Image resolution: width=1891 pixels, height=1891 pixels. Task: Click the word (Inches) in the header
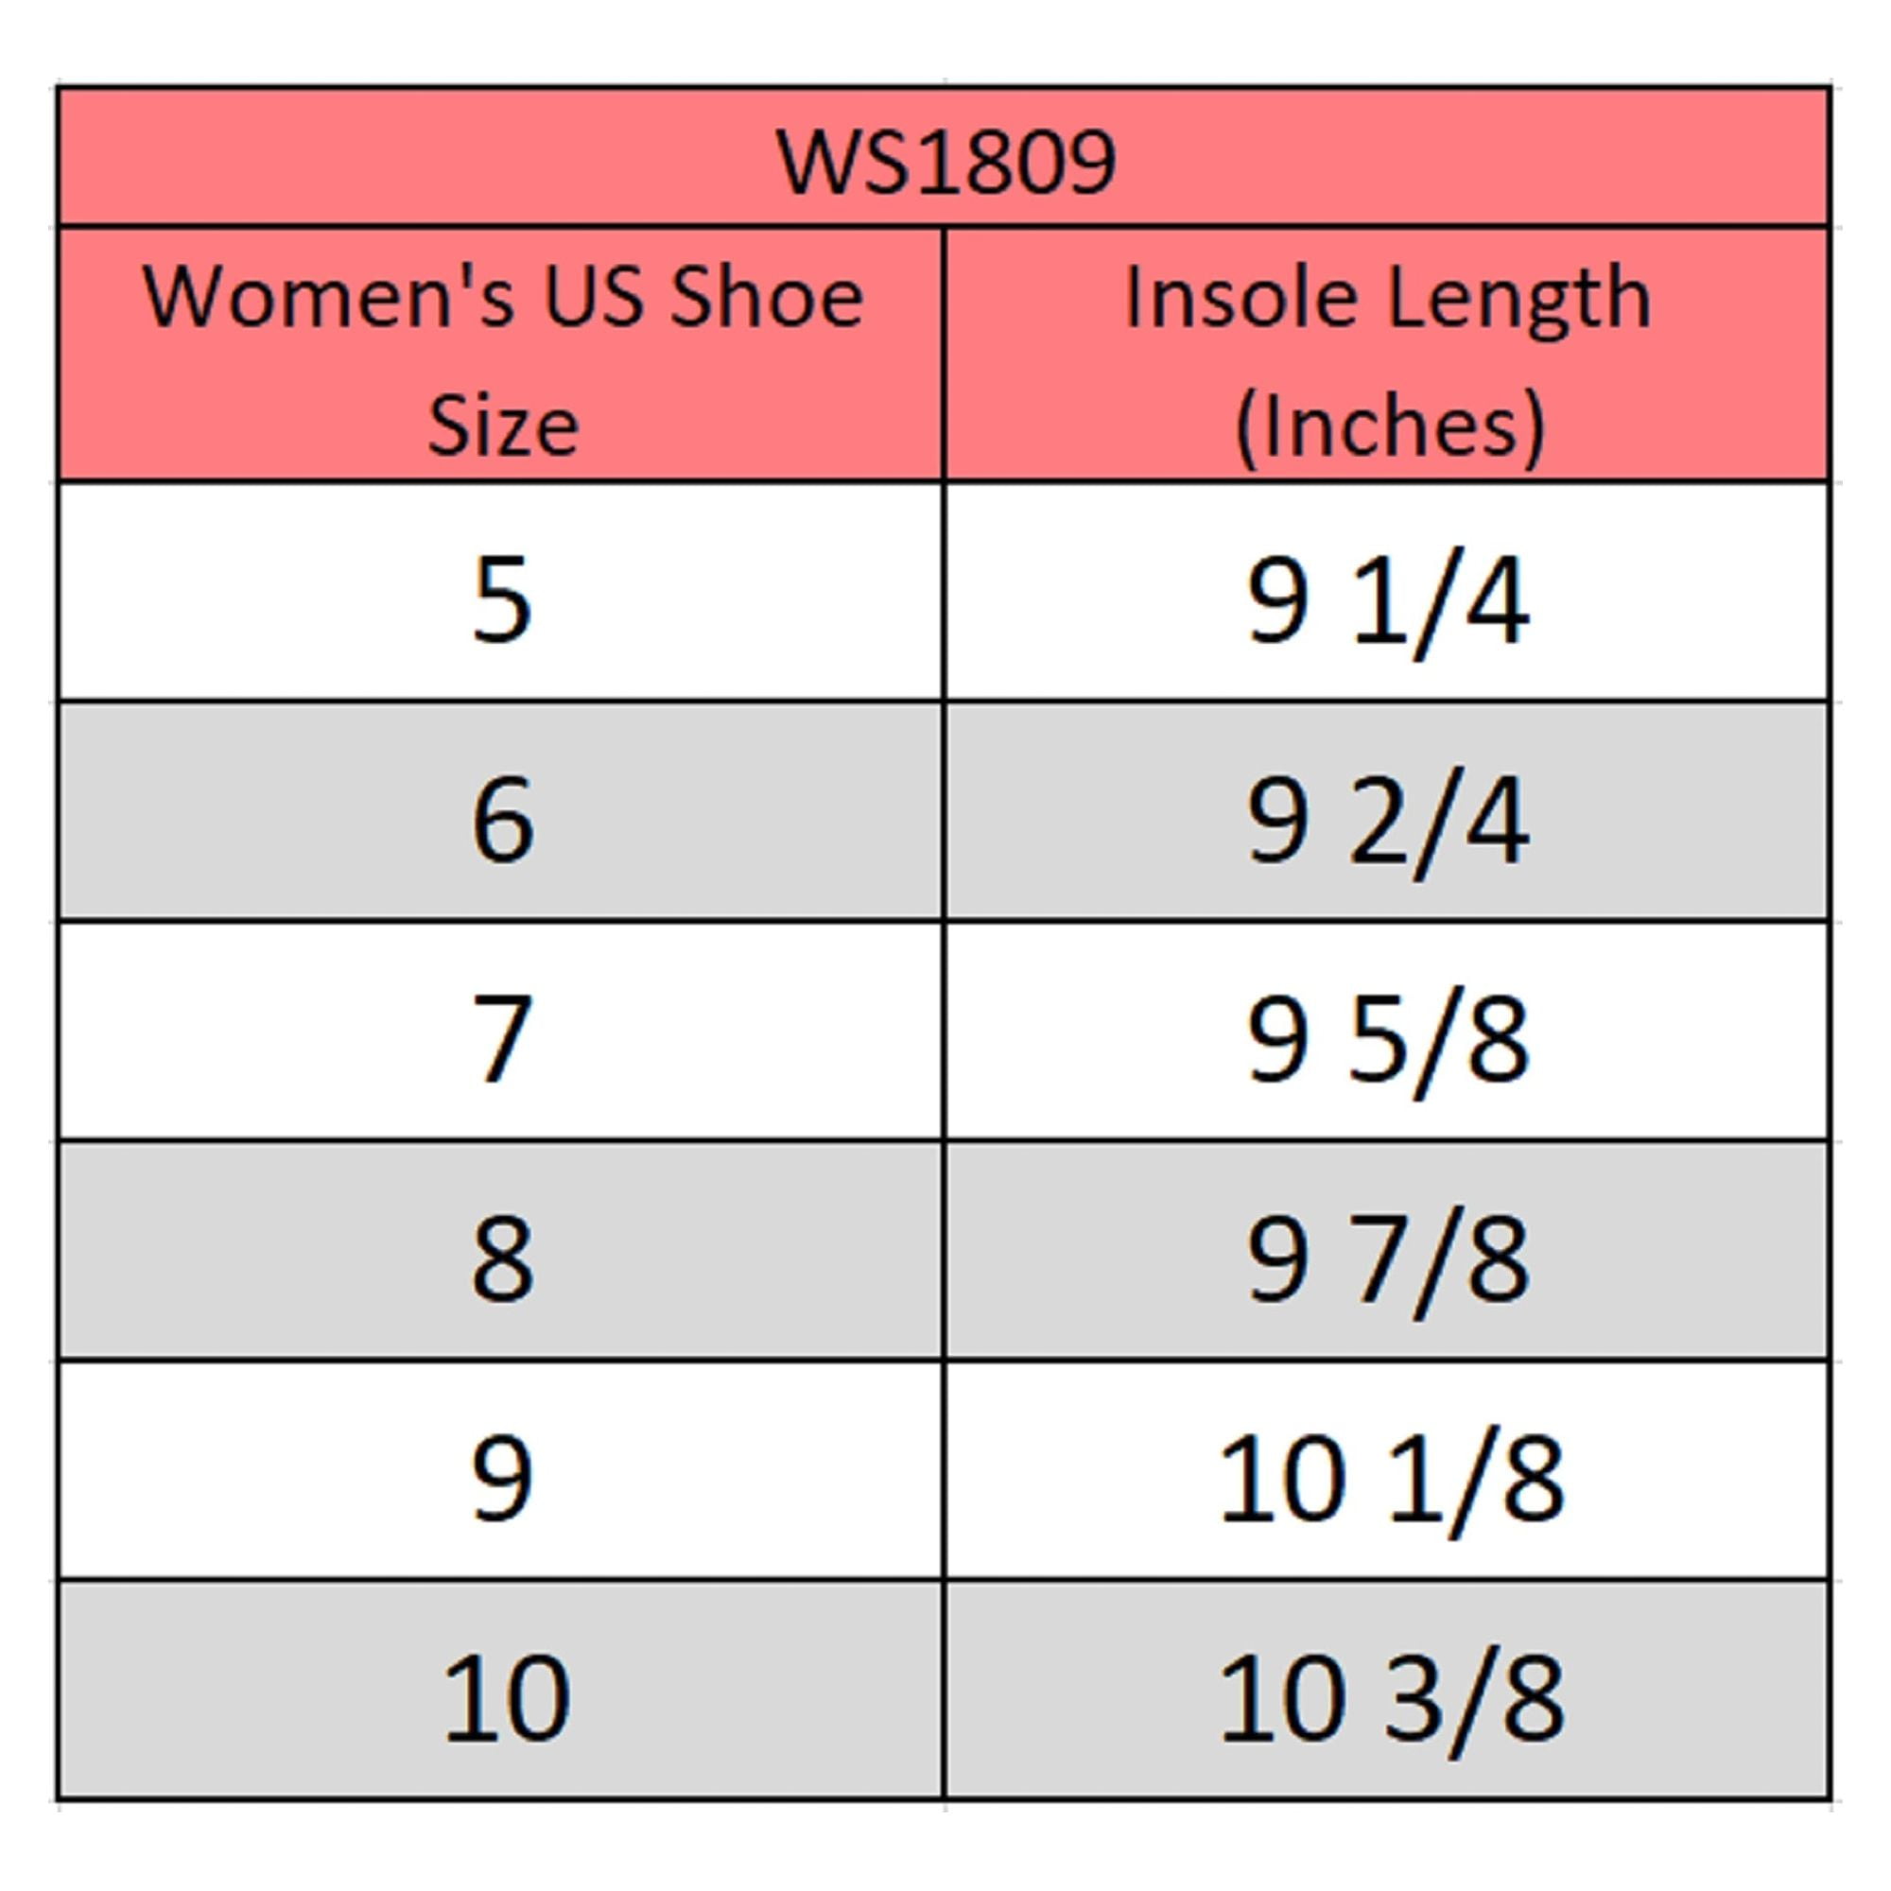pyautogui.click(x=1390, y=425)
